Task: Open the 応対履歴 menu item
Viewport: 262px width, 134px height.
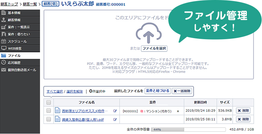Action: [20, 63]
